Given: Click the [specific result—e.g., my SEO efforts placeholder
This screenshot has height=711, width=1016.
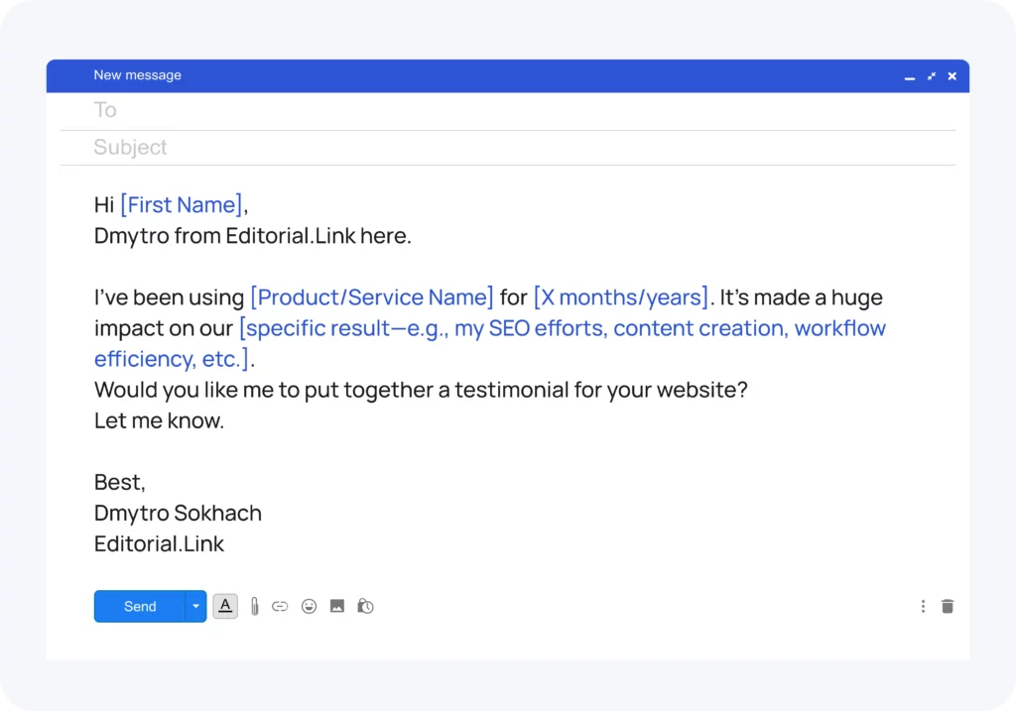Looking at the screenshot, I should pos(421,328).
